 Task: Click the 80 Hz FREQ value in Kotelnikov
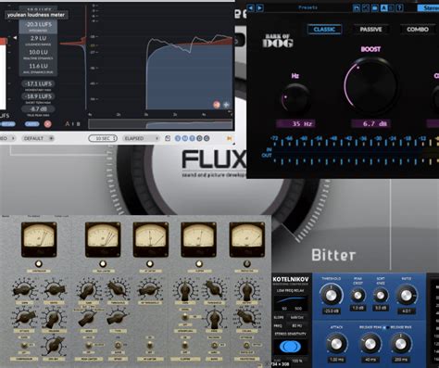296,325
